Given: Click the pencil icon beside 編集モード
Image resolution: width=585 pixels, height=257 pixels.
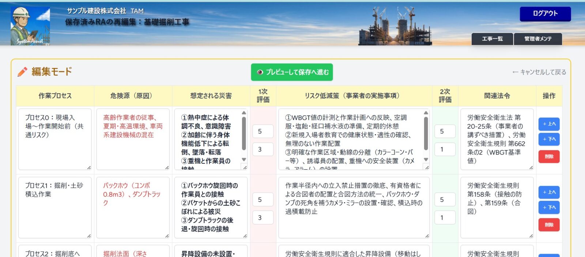Looking at the screenshot, I should 22,72.
